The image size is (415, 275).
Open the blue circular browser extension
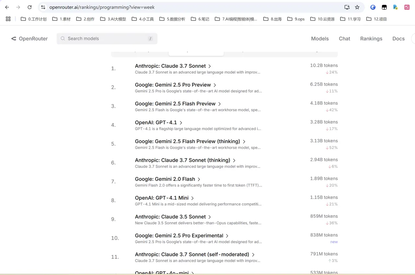373,7
